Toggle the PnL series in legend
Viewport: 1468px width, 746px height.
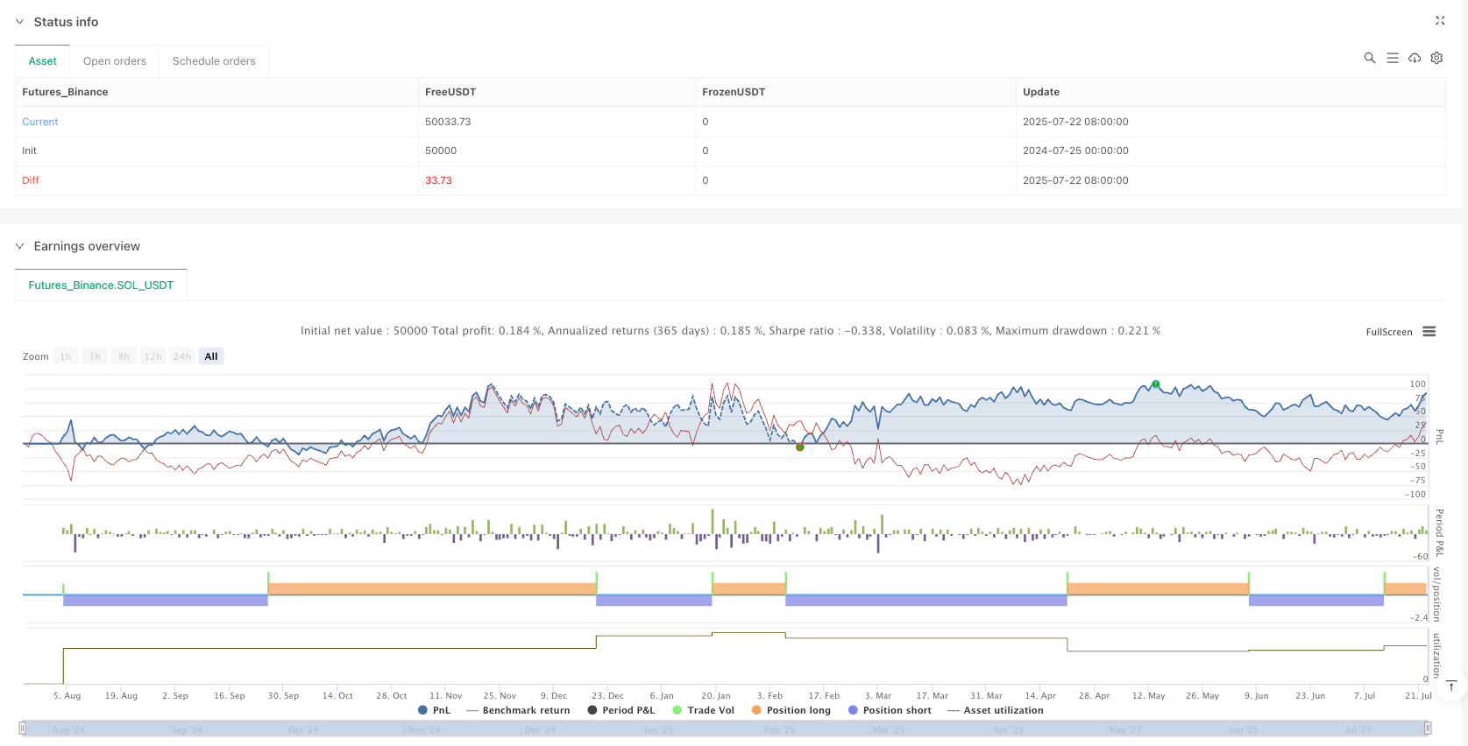[x=434, y=710]
